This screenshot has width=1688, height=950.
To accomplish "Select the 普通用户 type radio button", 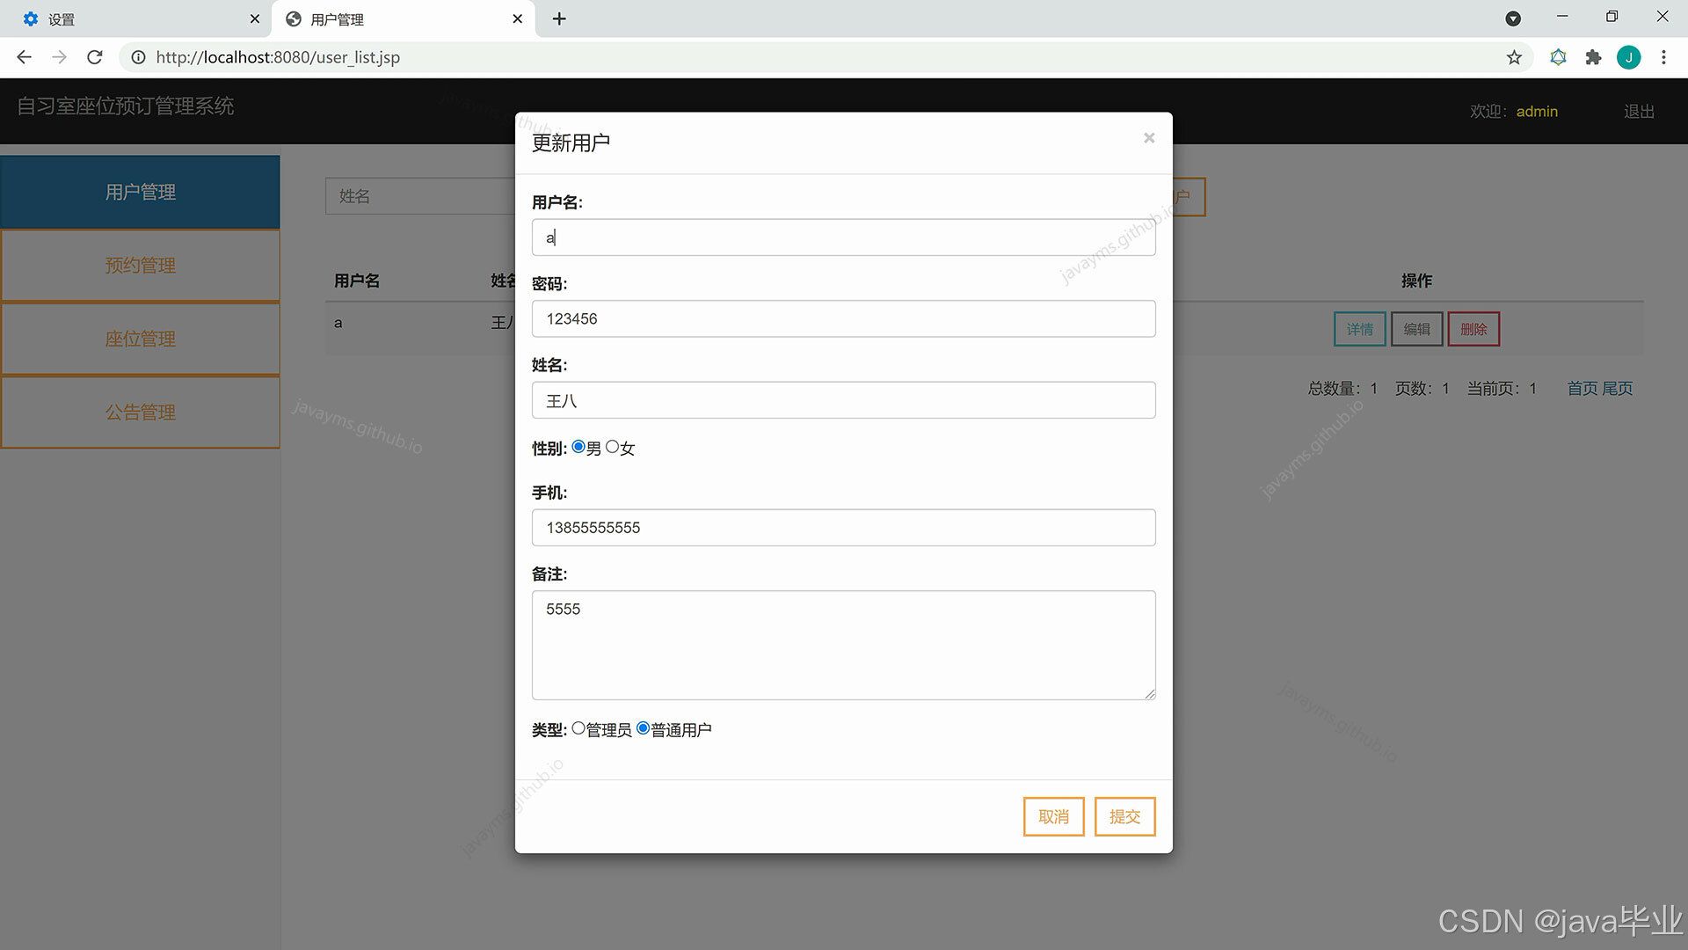I will pos(644,728).
